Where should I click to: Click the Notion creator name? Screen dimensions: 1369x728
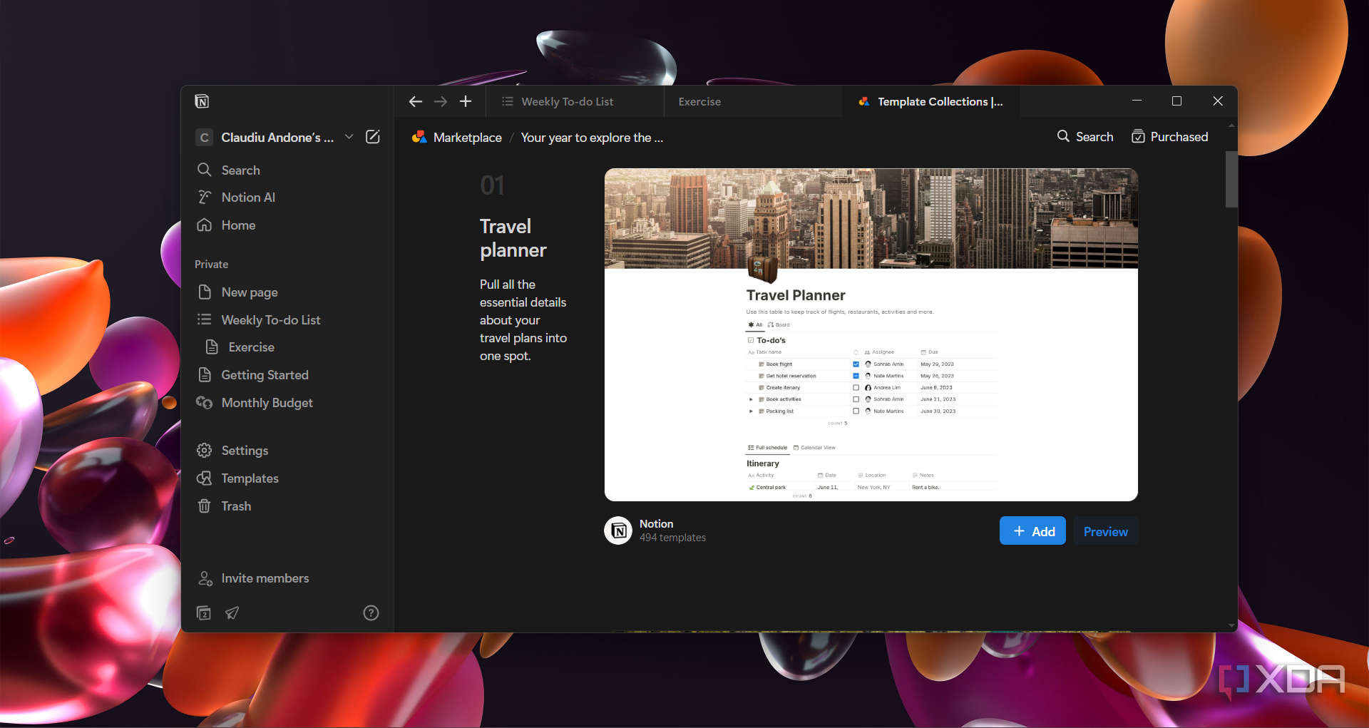tap(656, 524)
